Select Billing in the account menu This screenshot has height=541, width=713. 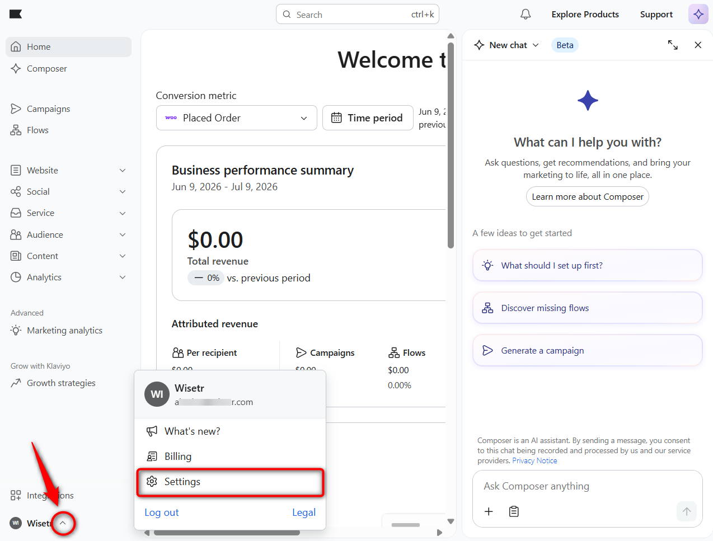click(230, 457)
